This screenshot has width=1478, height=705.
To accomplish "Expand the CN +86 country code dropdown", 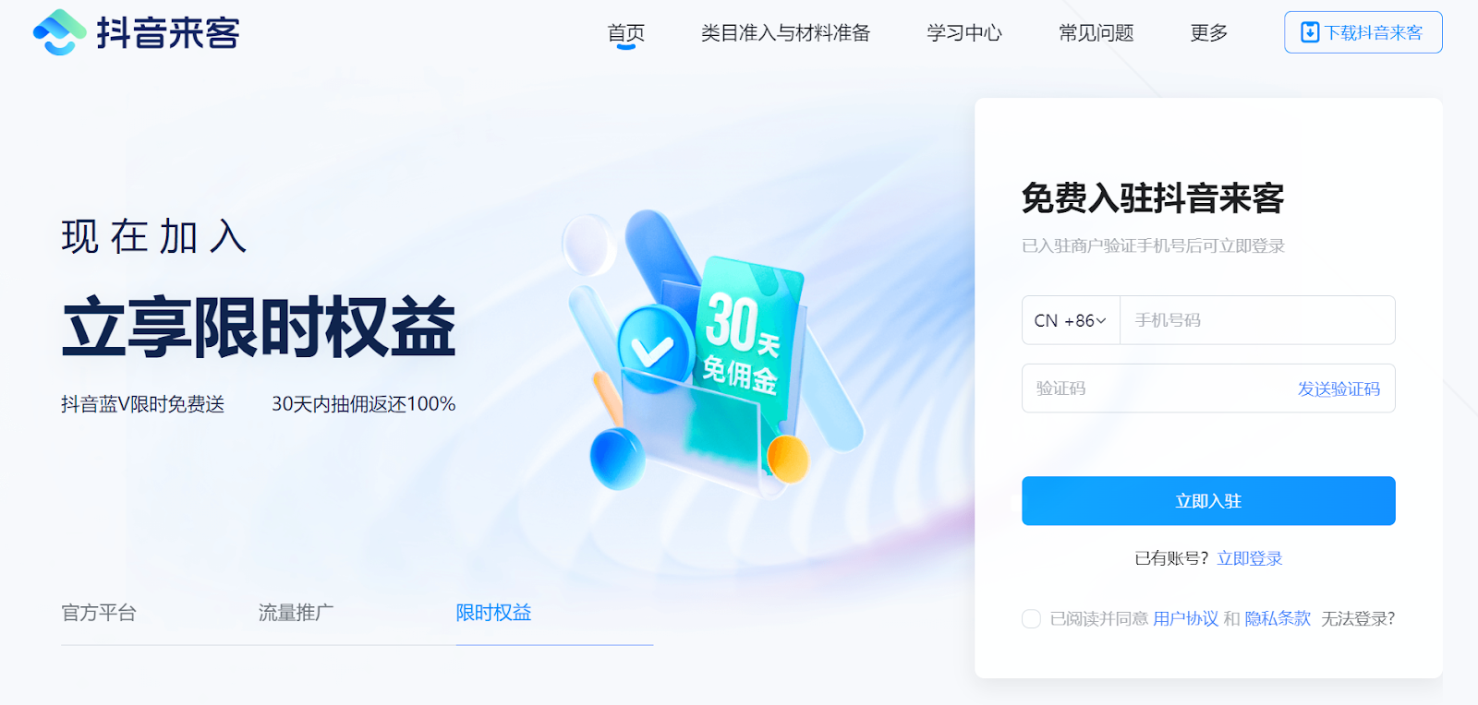I will point(1071,320).
